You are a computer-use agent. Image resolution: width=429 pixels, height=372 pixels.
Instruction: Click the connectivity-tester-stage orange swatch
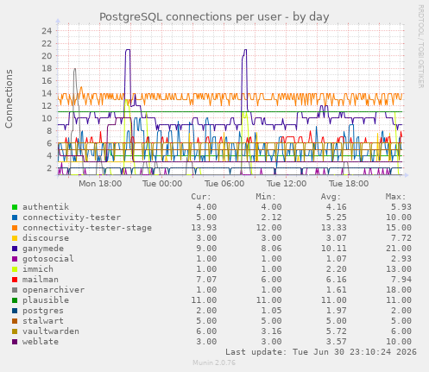click(15, 228)
